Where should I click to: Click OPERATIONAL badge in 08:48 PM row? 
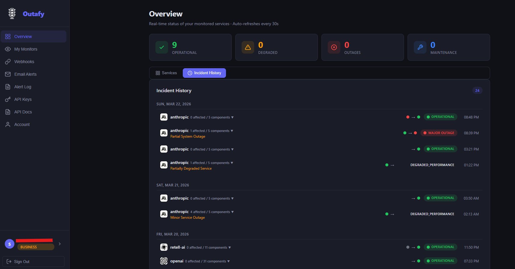441,117
